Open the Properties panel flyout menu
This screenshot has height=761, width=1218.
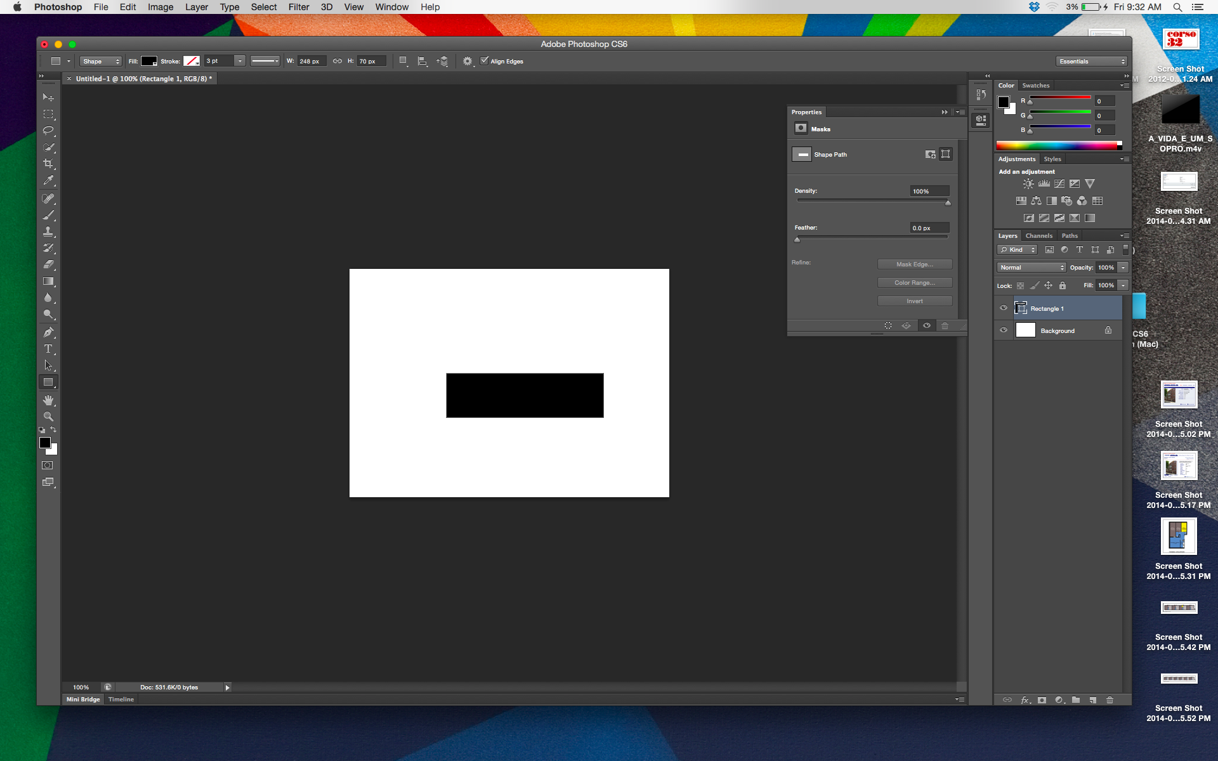click(960, 112)
